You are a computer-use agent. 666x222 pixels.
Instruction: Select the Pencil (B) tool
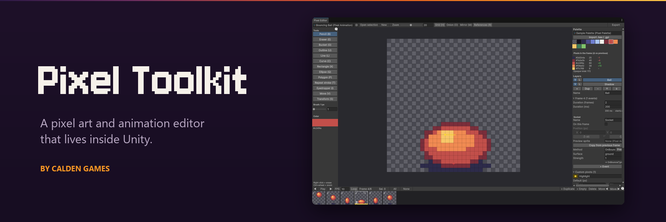coord(325,34)
